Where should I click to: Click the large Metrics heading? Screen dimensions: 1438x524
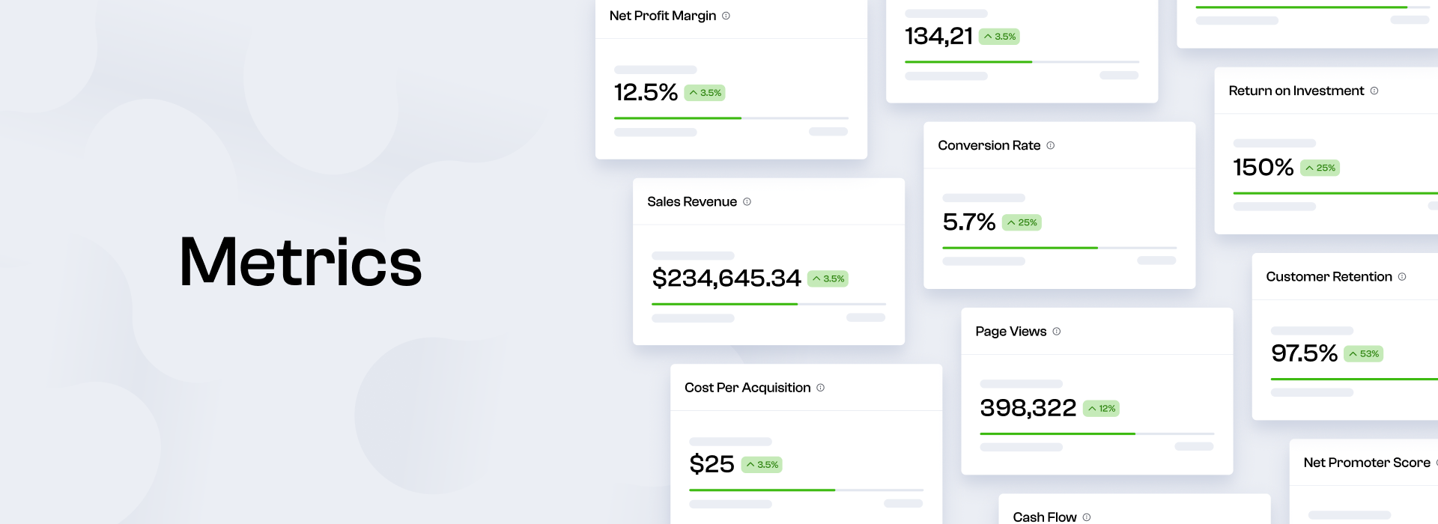[300, 262]
